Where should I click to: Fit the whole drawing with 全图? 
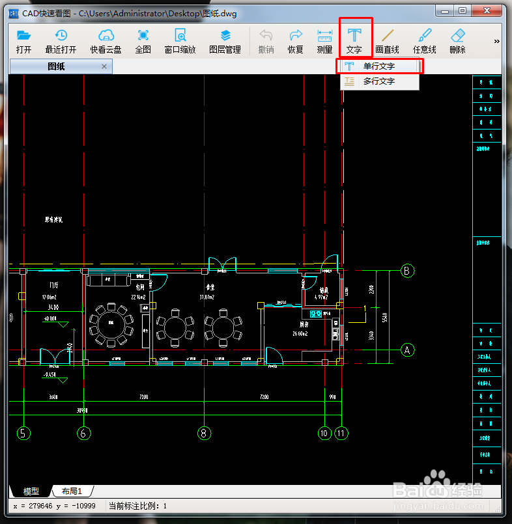tap(143, 42)
